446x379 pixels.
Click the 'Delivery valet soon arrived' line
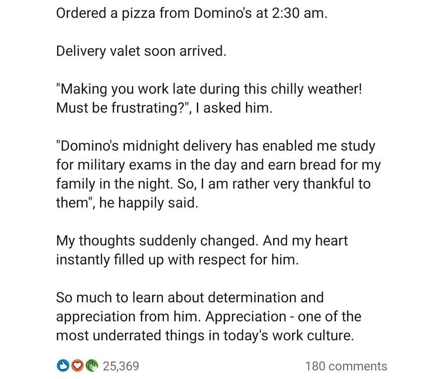pyautogui.click(x=141, y=51)
